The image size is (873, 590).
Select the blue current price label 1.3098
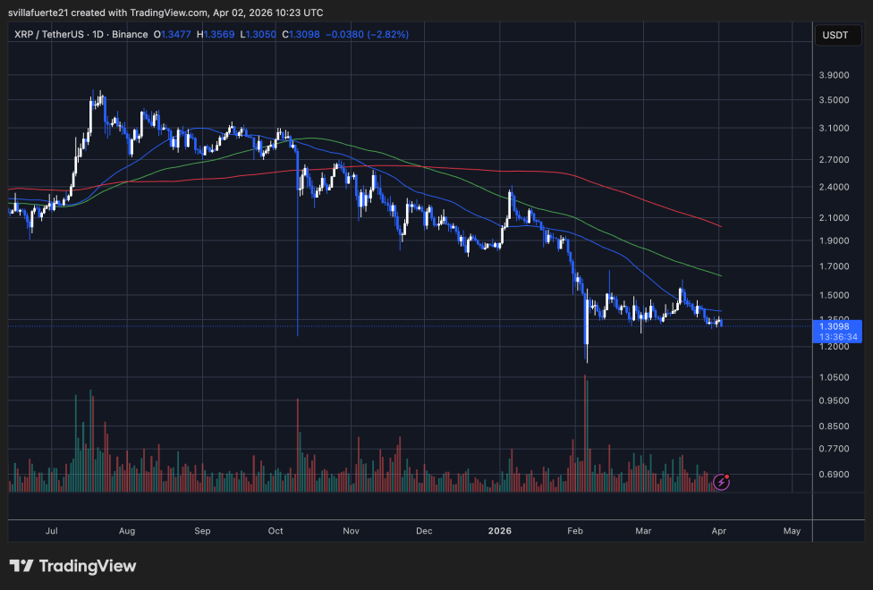tap(835, 326)
